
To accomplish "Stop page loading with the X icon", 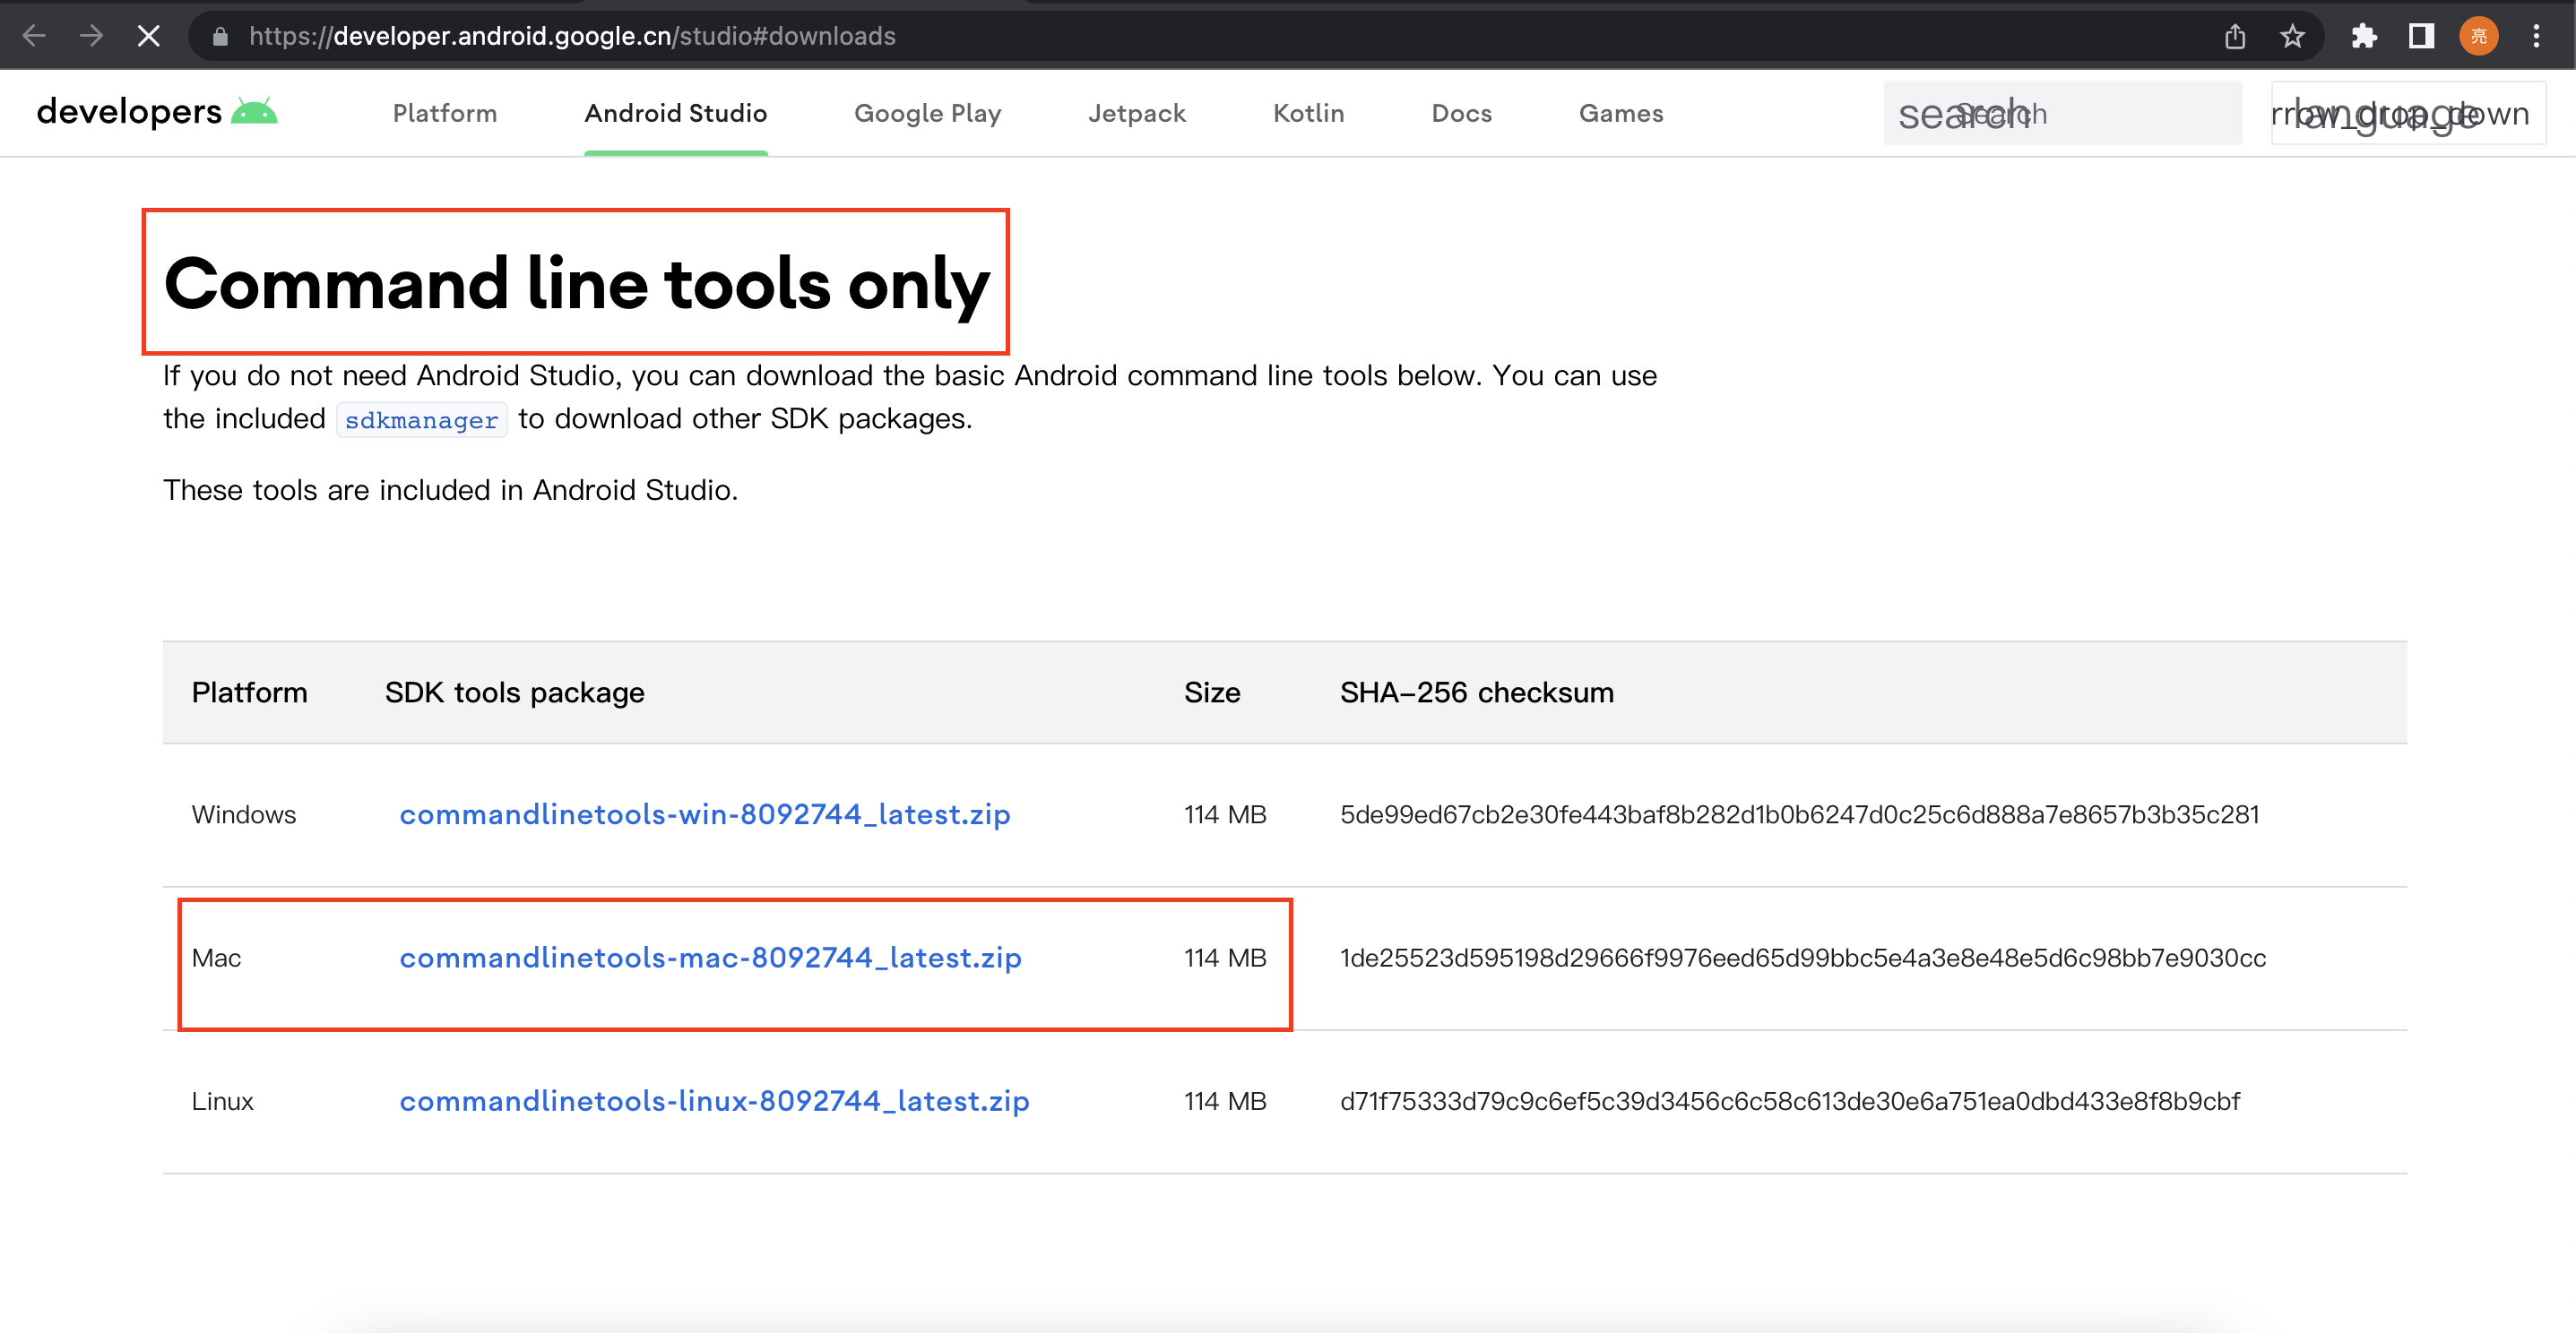I will coord(148,35).
